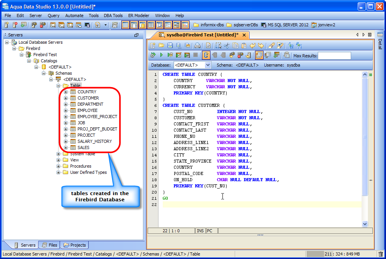Click the Commit transaction plug icon
Viewport: 386px width, 259px height.
pos(232,55)
